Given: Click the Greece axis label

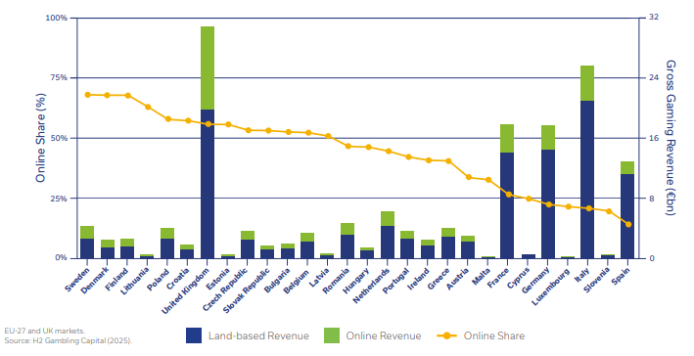Looking at the screenshot, I should [x=439, y=279].
